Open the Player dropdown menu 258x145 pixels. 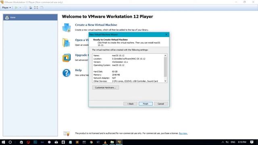click(6, 8)
